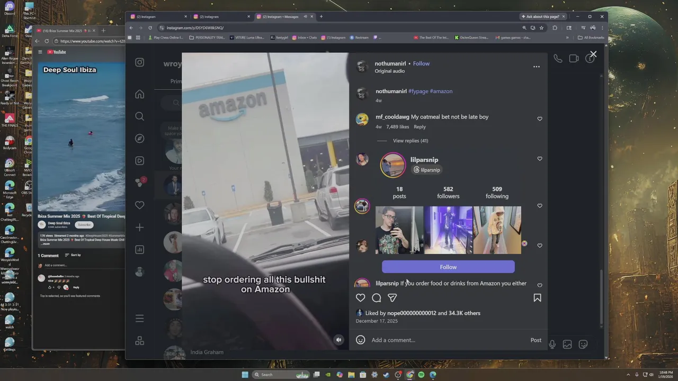Click the Windows Start button
The width and height of the screenshot is (678, 381).
(245, 375)
